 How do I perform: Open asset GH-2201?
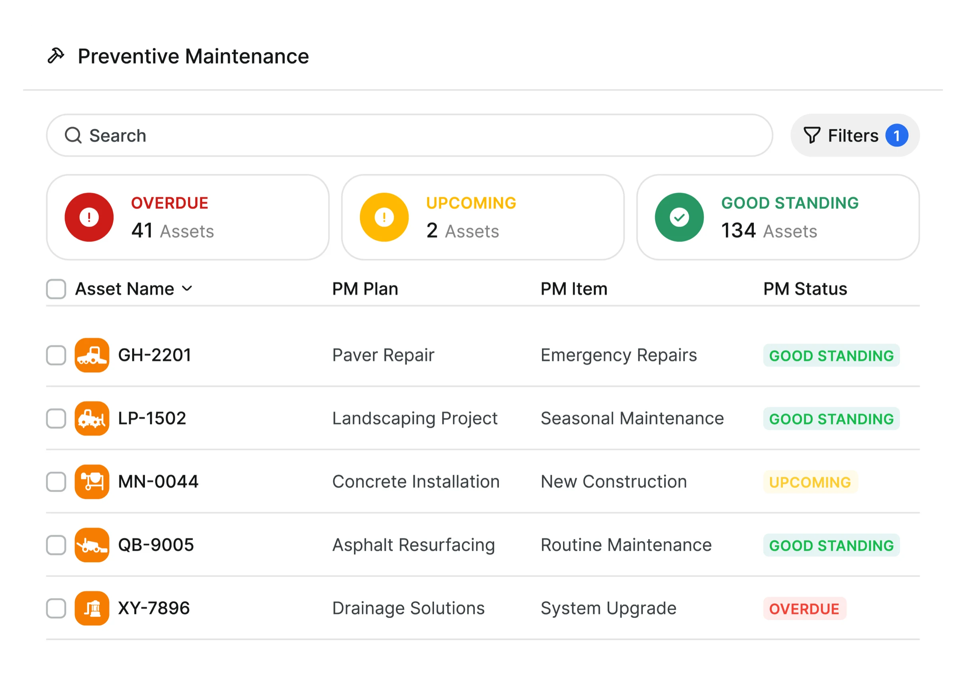pos(155,355)
